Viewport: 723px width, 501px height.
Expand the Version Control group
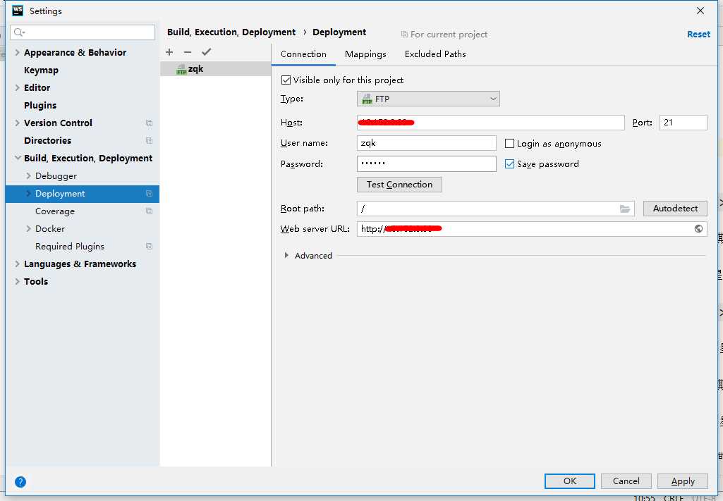(17, 123)
